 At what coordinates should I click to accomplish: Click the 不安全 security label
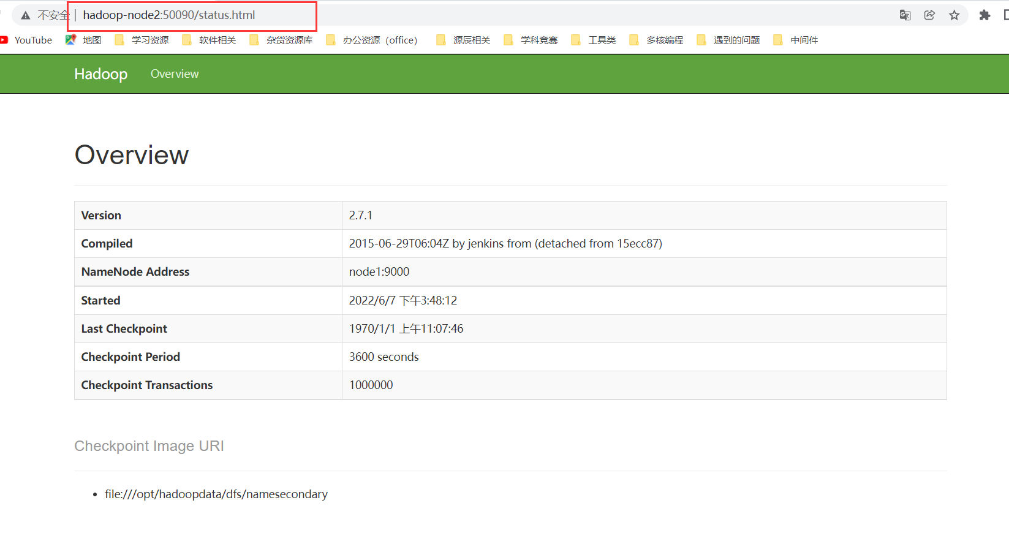click(53, 15)
